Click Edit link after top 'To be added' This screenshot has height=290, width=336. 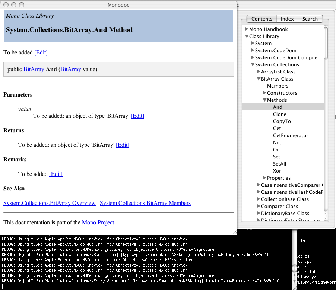[41, 53]
